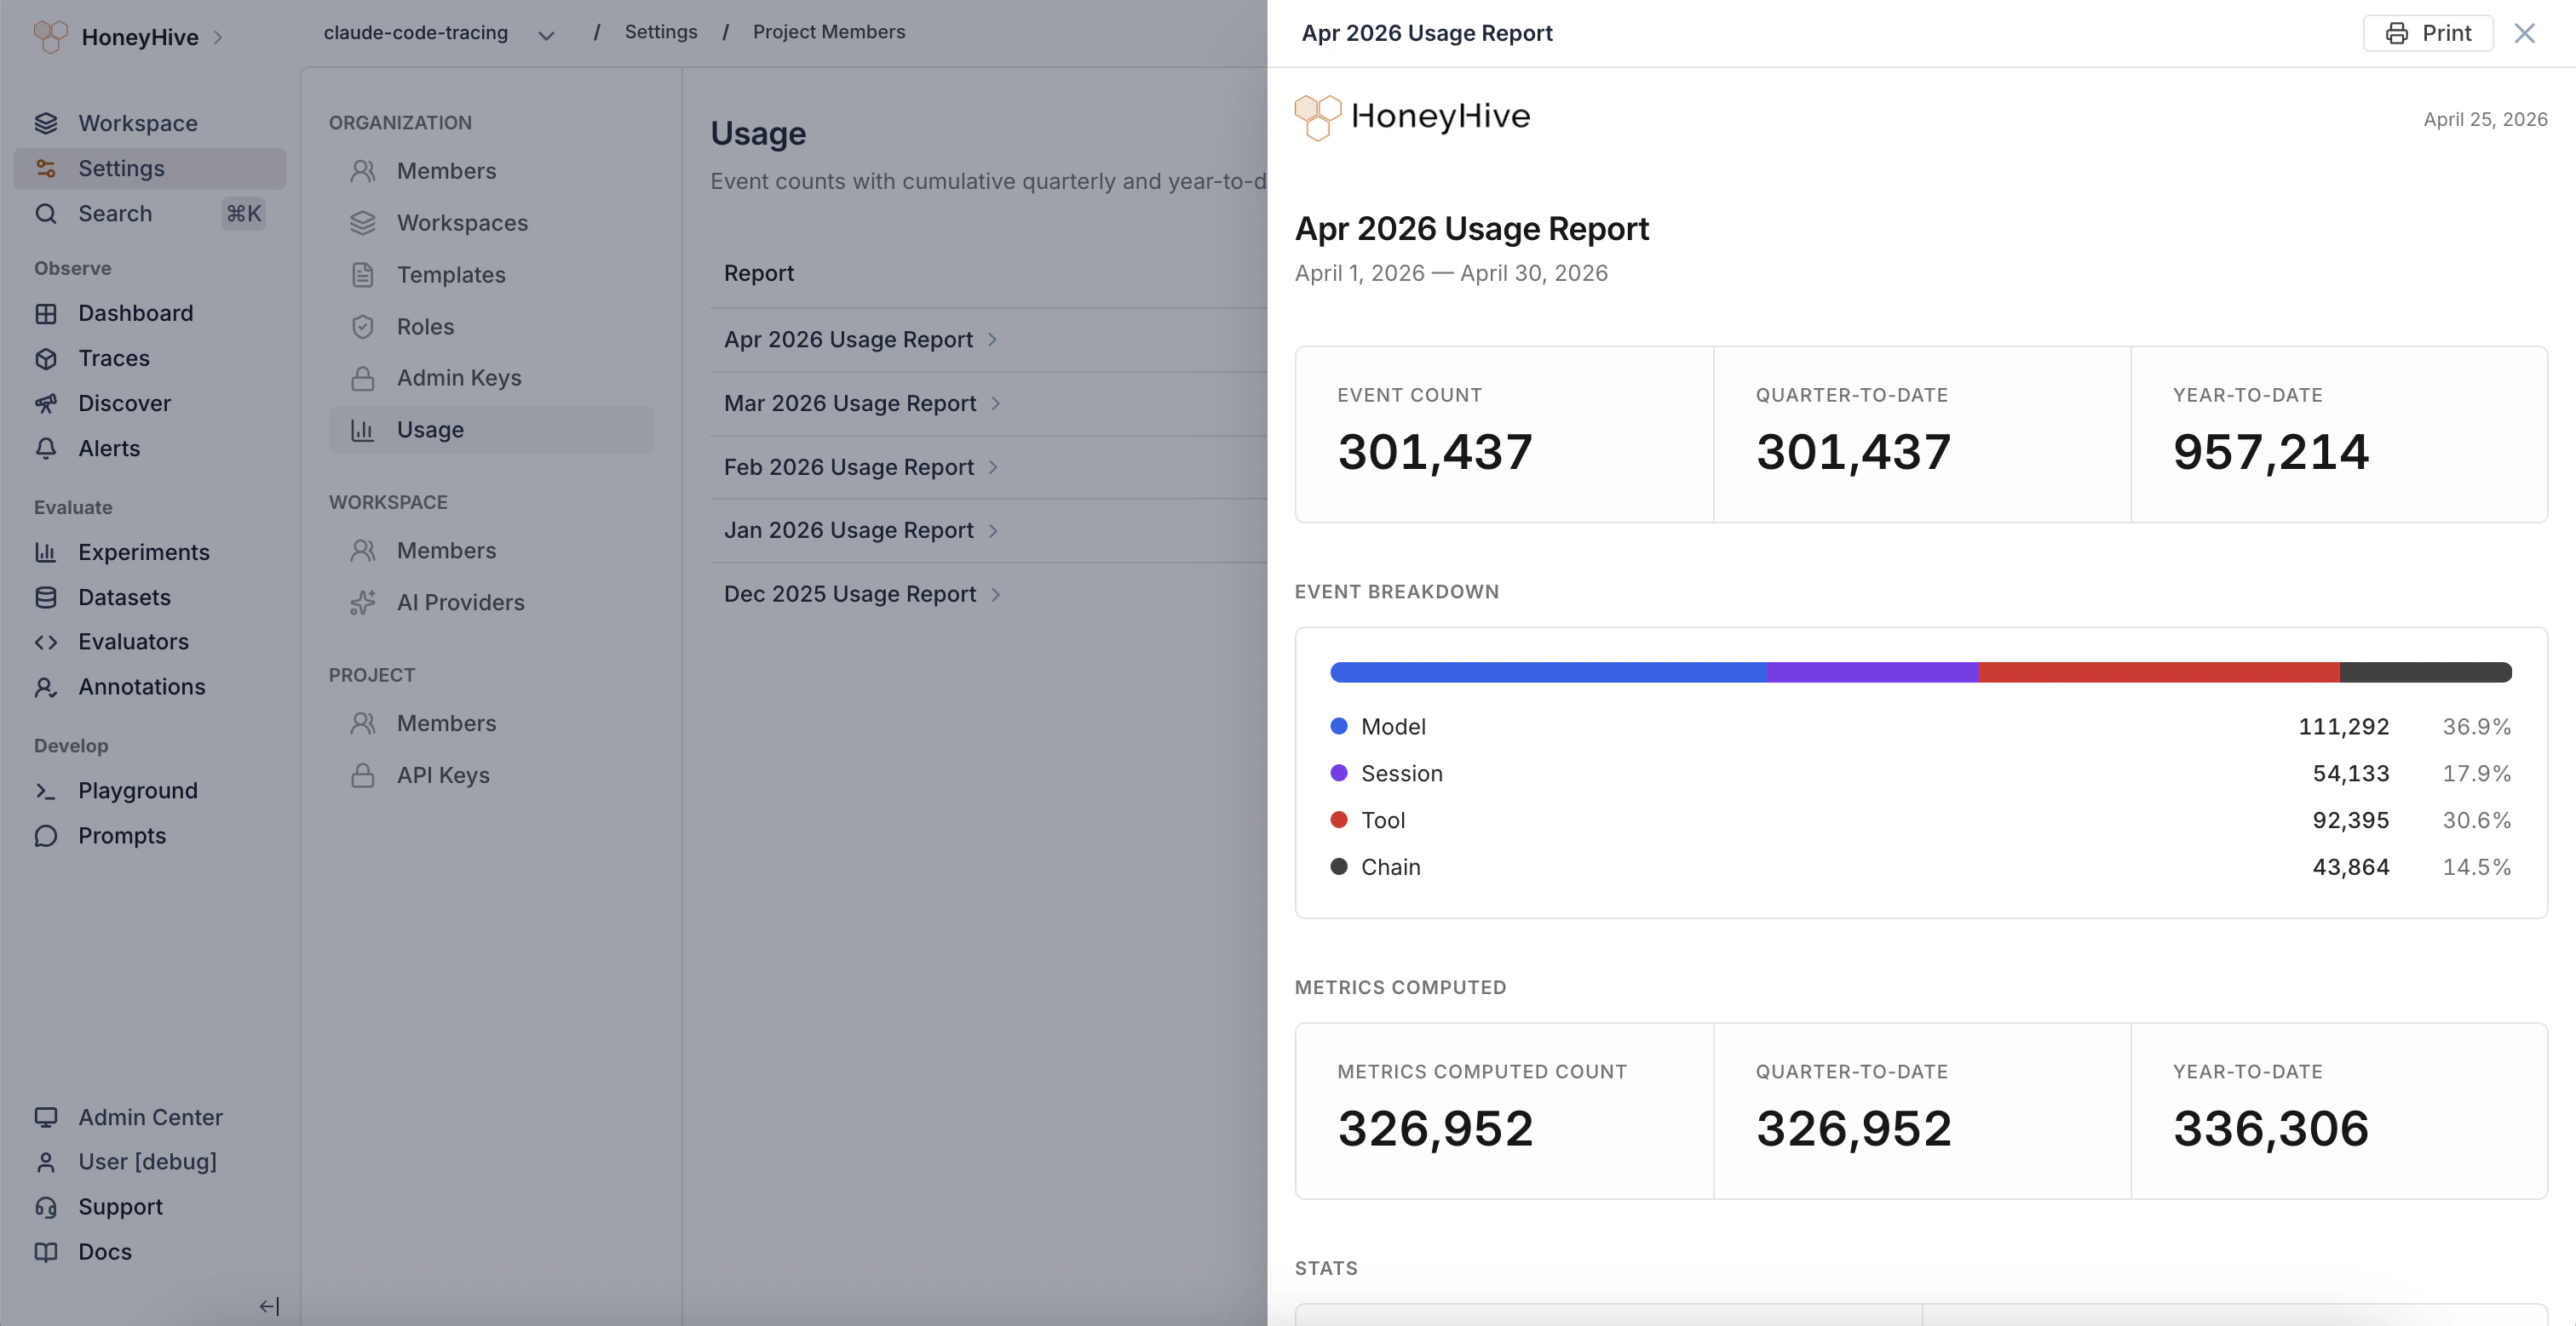Click the Evaluators code brackets icon
The image size is (2576, 1326).
point(46,642)
